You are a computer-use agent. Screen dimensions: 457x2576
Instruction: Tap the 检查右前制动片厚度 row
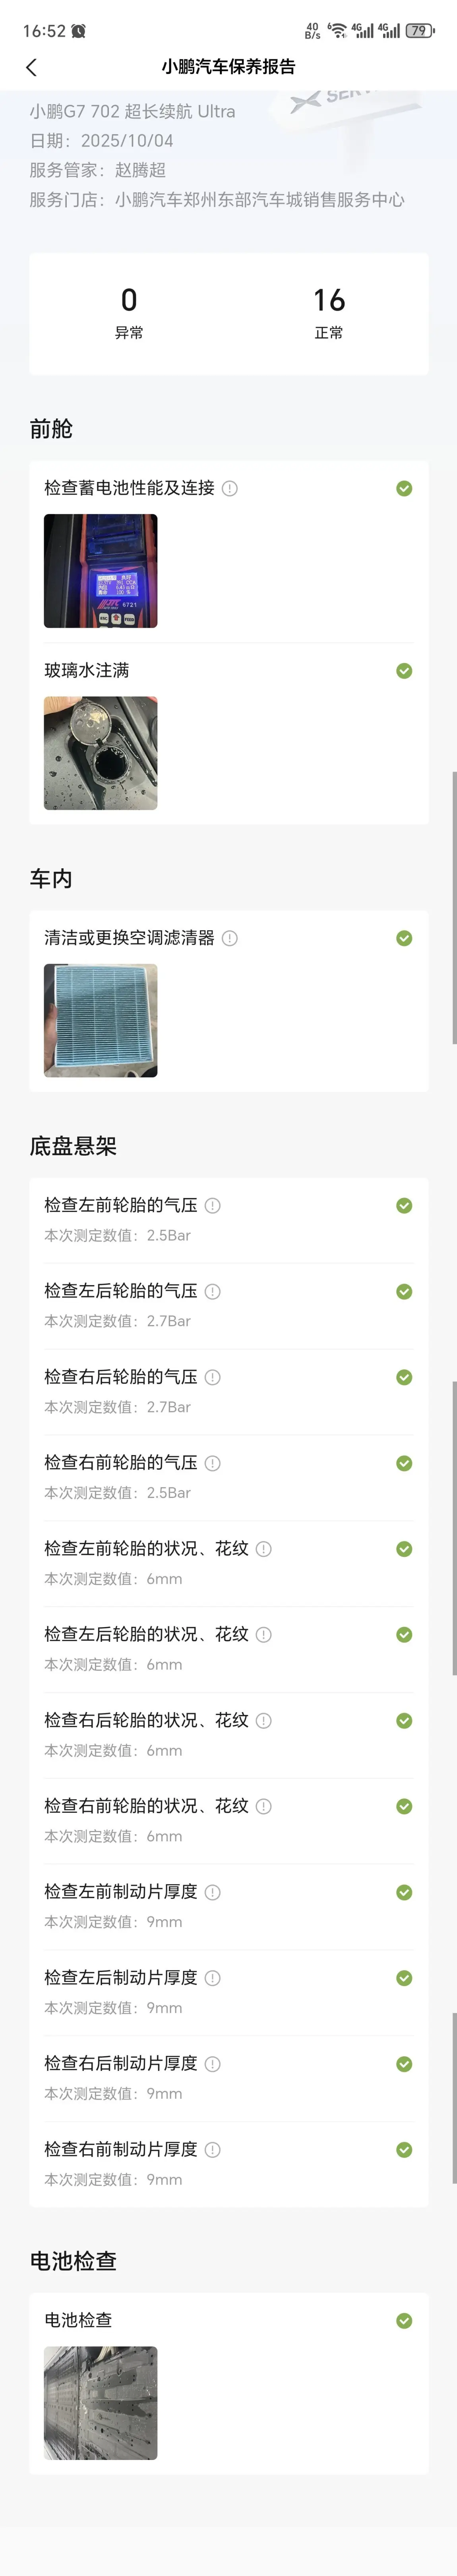pyautogui.click(x=228, y=2164)
